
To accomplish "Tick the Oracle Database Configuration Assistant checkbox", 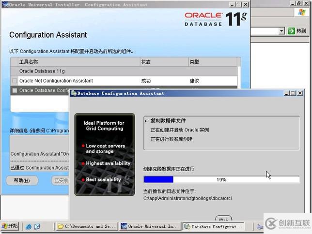I will tap(15, 90).
